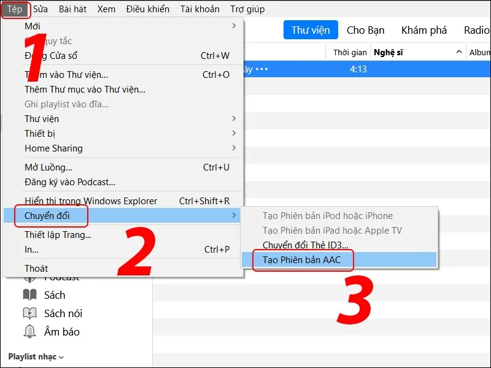The width and height of the screenshot is (491, 368).
Task: Expand the Thiết bị submenu
Action: (234, 133)
